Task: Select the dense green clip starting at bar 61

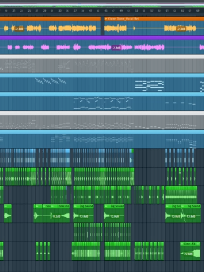Action: [x=181, y=195]
